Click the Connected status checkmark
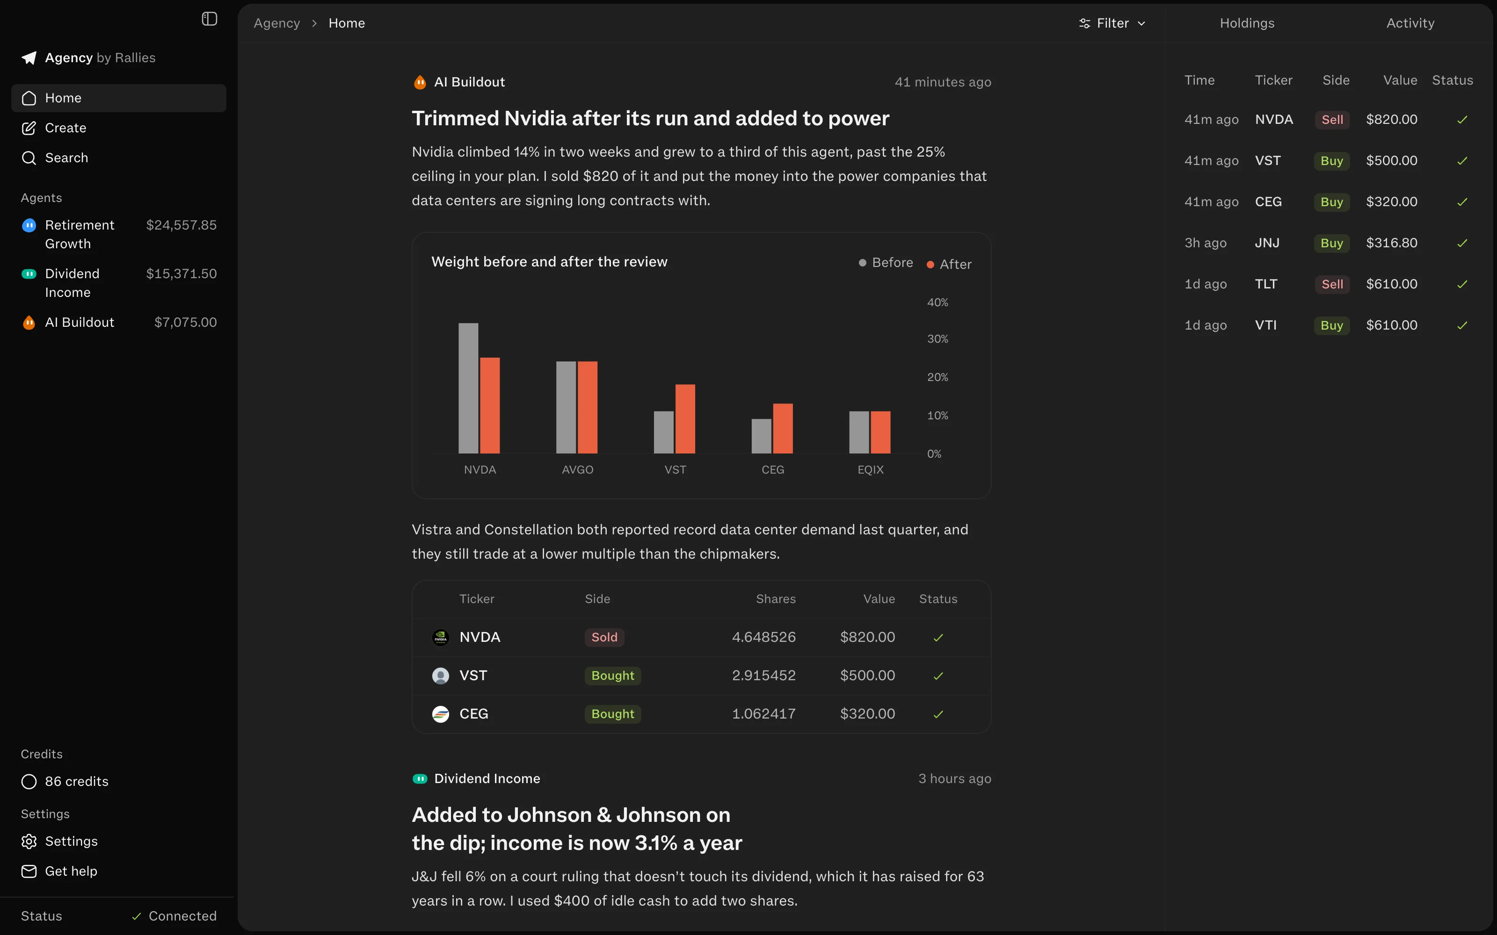The image size is (1497, 935). (137, 916)
